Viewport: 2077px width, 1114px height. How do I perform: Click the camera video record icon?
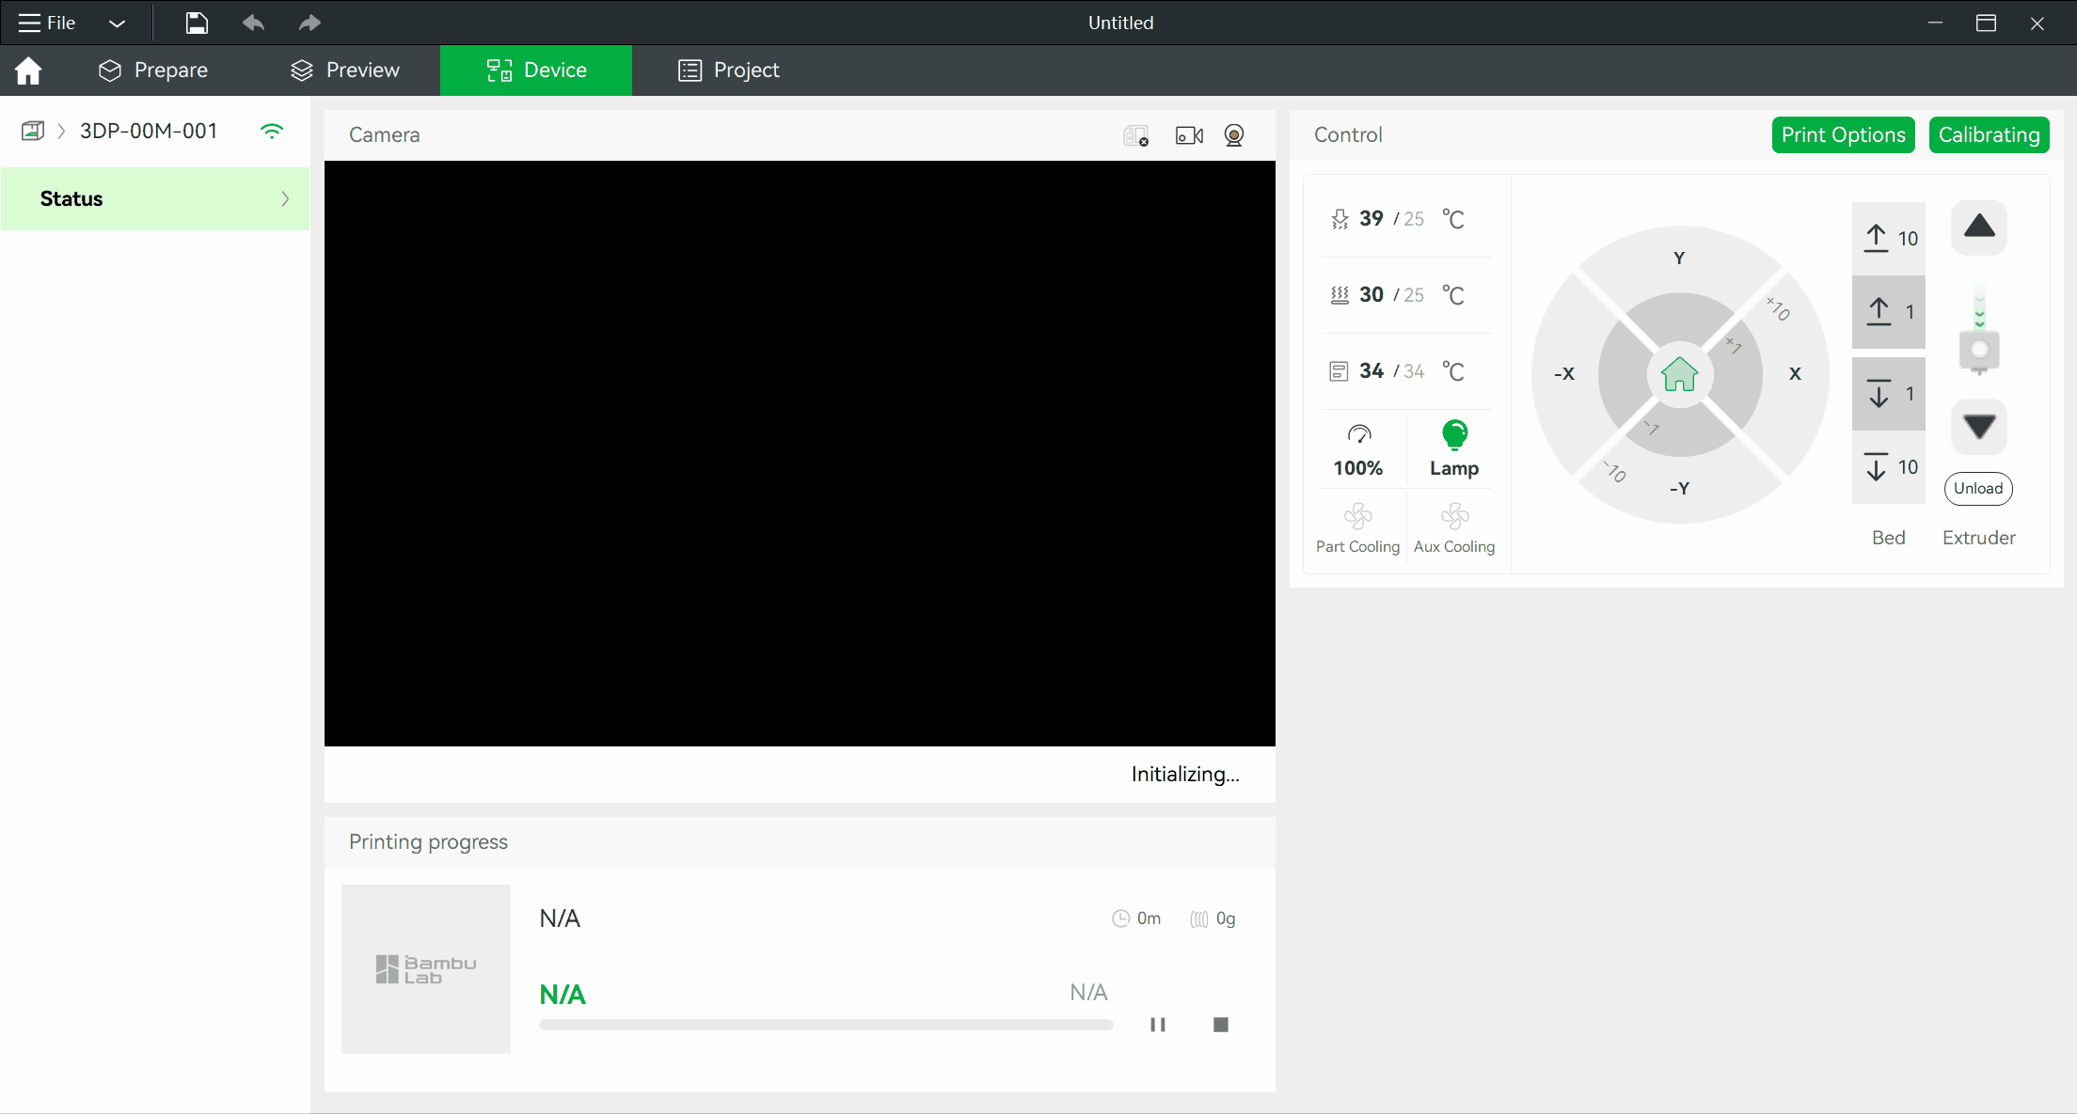(1188, 134)
